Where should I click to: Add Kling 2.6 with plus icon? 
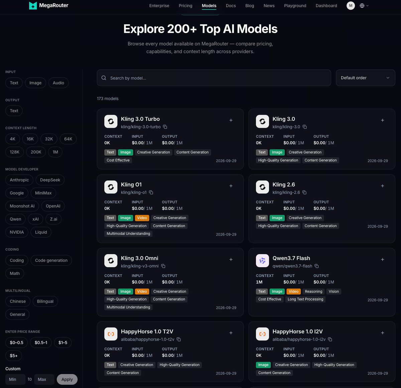point(383,186)
